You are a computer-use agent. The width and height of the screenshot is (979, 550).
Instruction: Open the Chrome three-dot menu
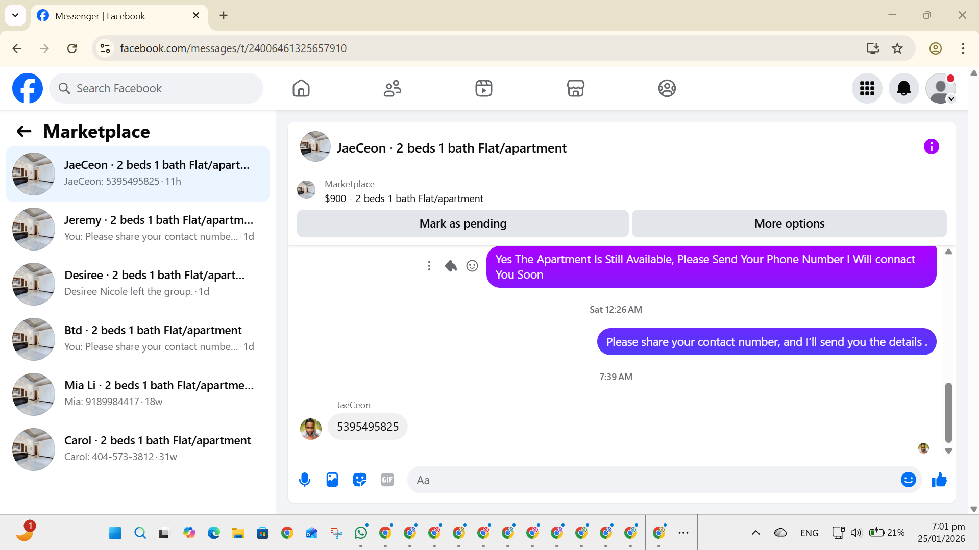click(x=963, y=48)
